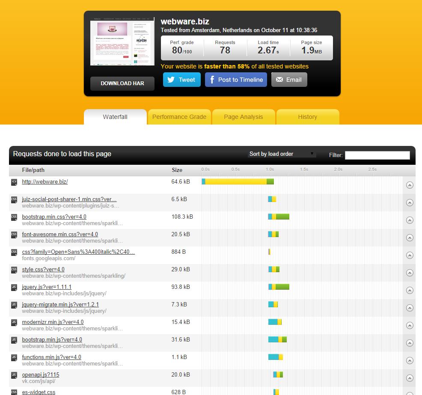The height and width of the screenshot is (395, 422).
Task: Expand details for jquery-migrate.min.js request
Action: [x=409, y=308]
